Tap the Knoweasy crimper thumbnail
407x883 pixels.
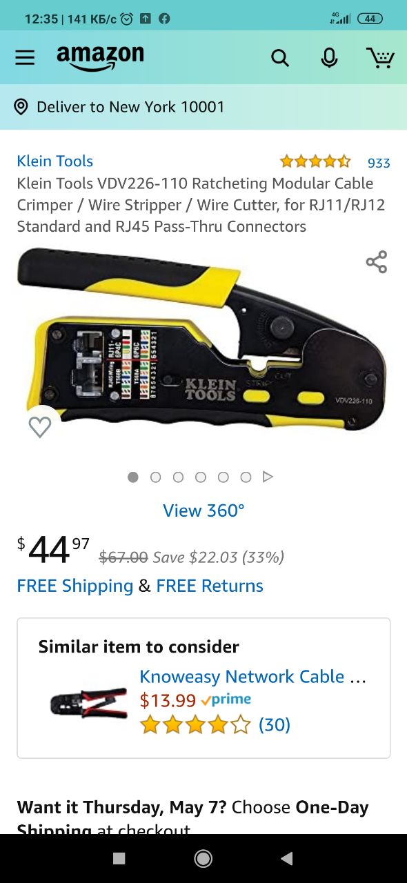click(x=89, y=704)
